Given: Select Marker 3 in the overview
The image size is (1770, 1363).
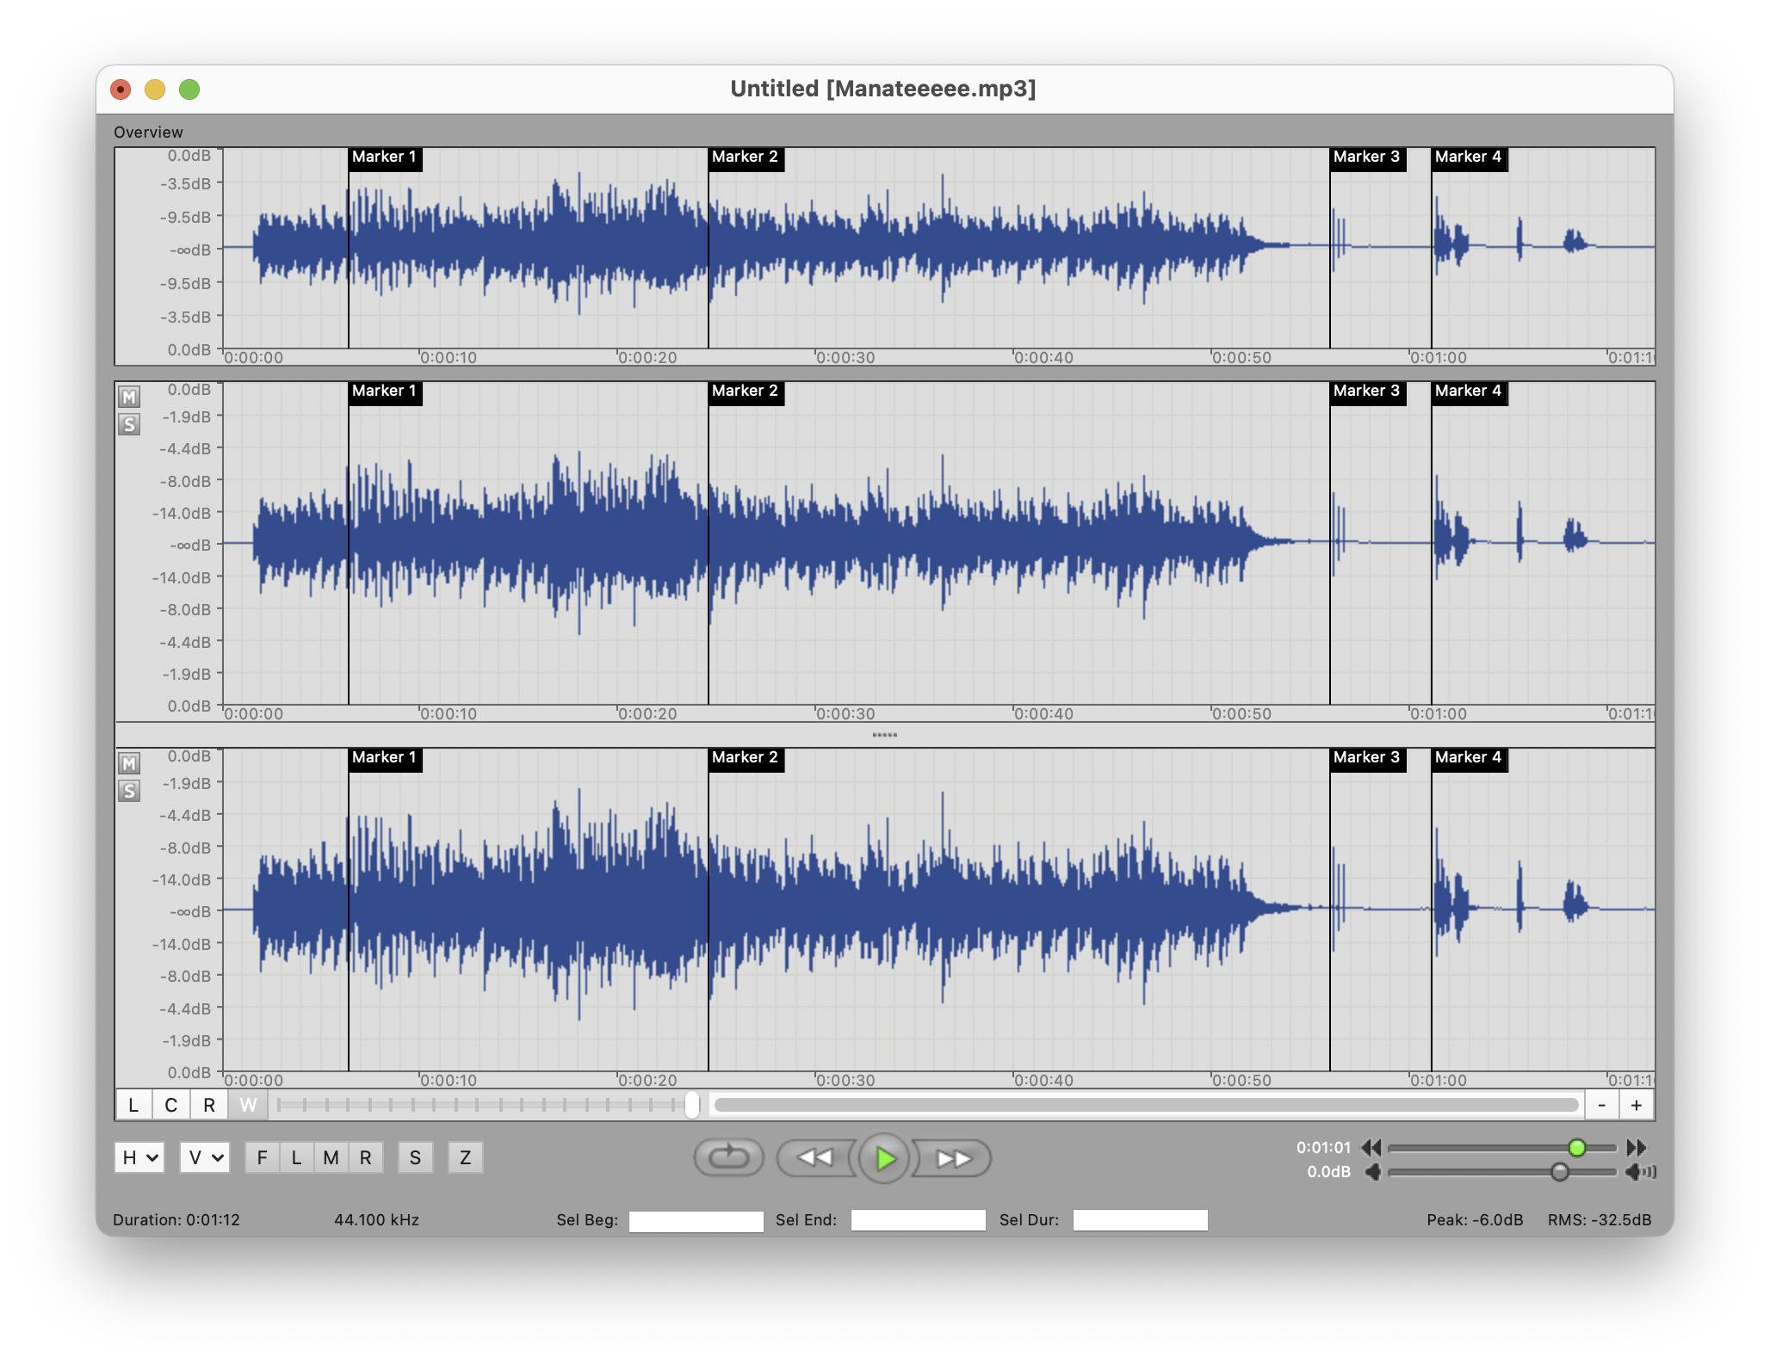Looking at the screenshot, I should pos(1367,157).
